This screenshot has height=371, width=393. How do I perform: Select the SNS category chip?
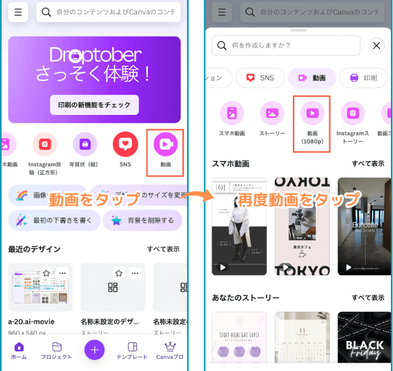click(x=260, y=78)
